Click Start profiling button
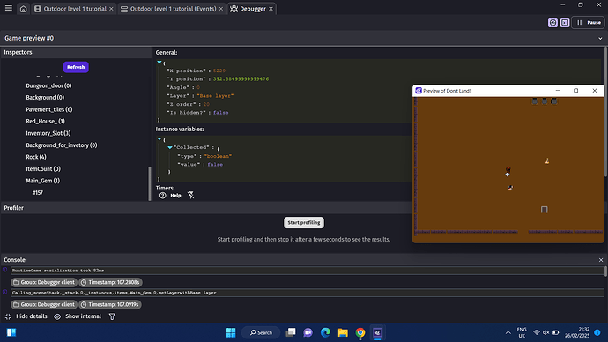 pyautogui.click(x=304, y=223)
